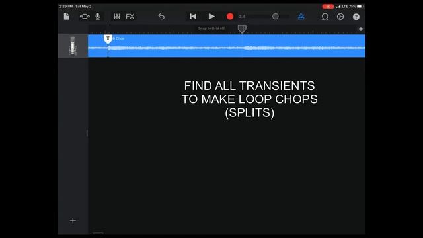423x238 pixels.
Task: Go to beginning of song
Action: tap(193, 17)
